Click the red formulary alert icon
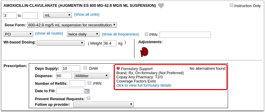The height and width of the screenshot is (112, 265). 118,68
